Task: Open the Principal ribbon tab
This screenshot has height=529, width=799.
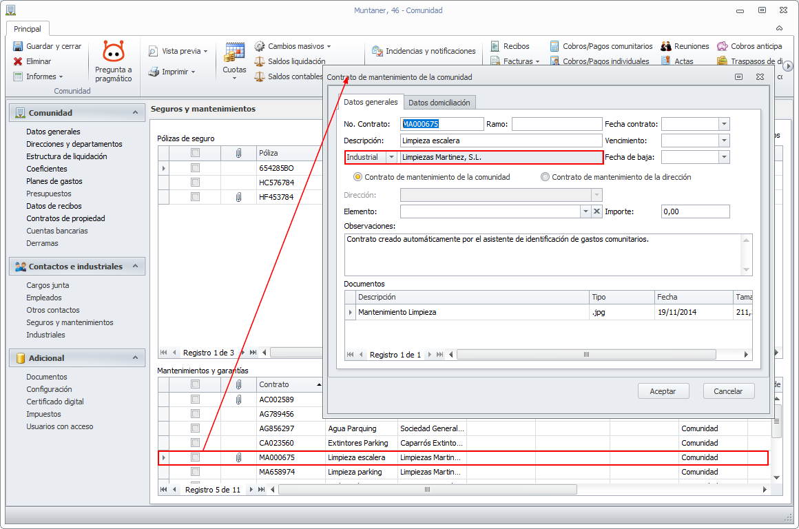Action: point(28,29)
